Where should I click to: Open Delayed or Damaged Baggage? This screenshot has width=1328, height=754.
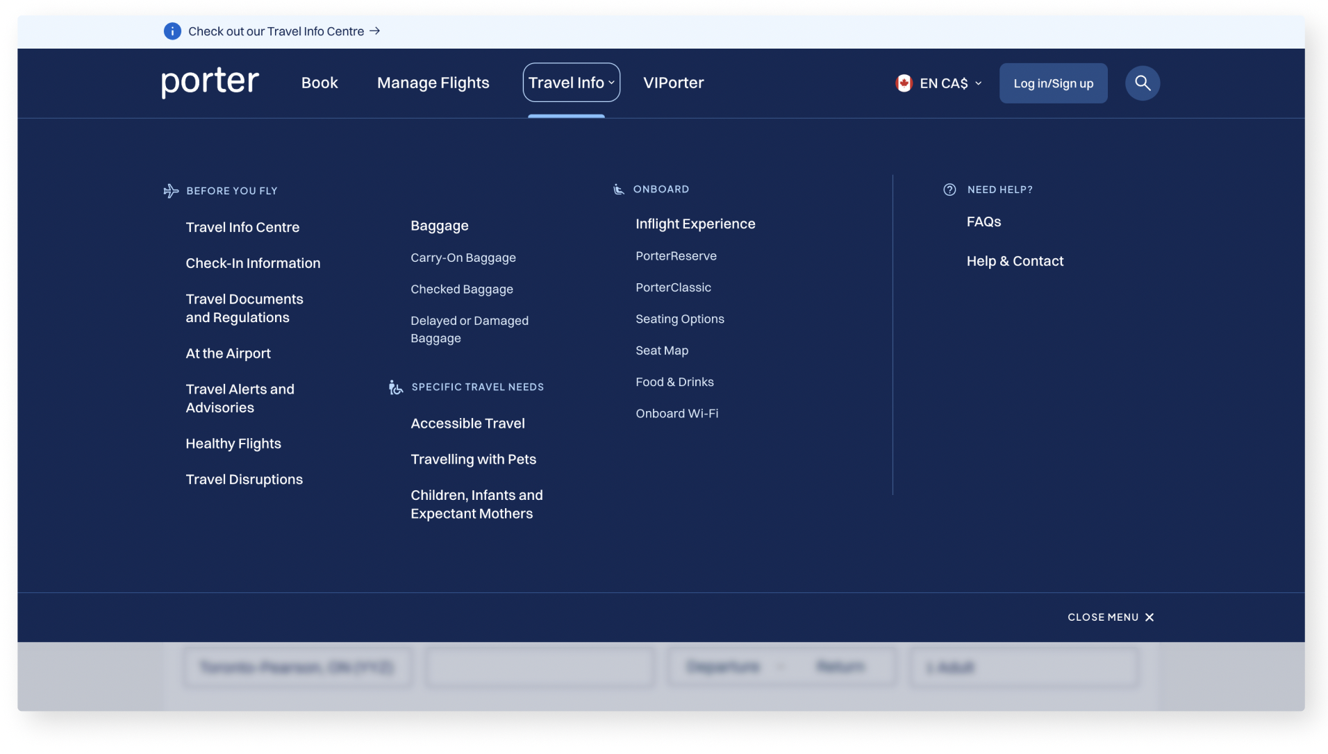coord(470,329)
